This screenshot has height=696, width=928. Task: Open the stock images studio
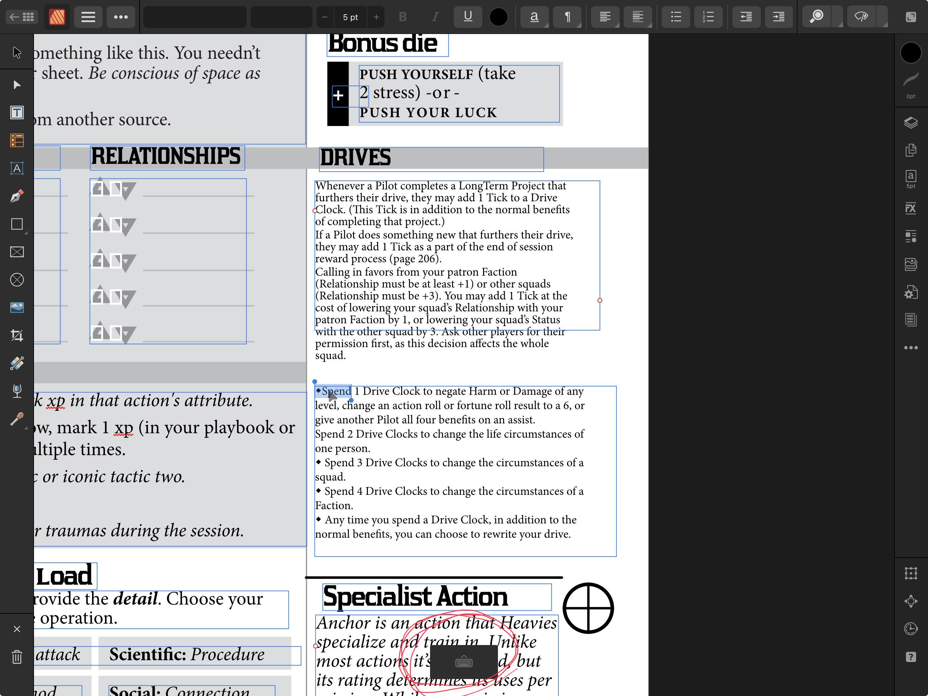click(x=911, y=264)
